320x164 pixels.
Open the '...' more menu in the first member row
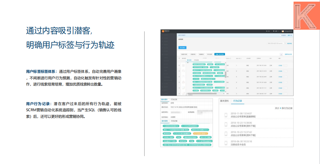point(285,66)
